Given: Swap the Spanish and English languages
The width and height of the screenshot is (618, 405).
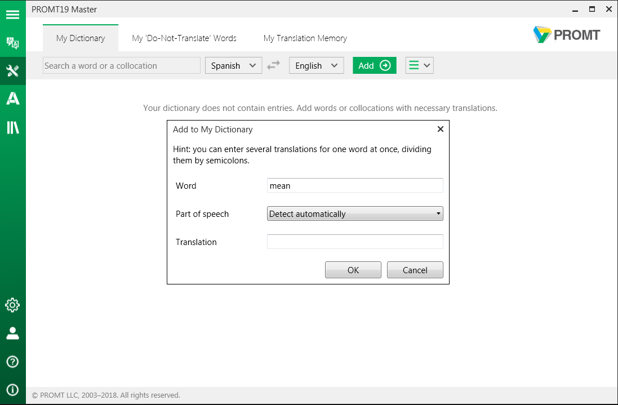Looking at the screenshot, I should click(x=274, y=65).
